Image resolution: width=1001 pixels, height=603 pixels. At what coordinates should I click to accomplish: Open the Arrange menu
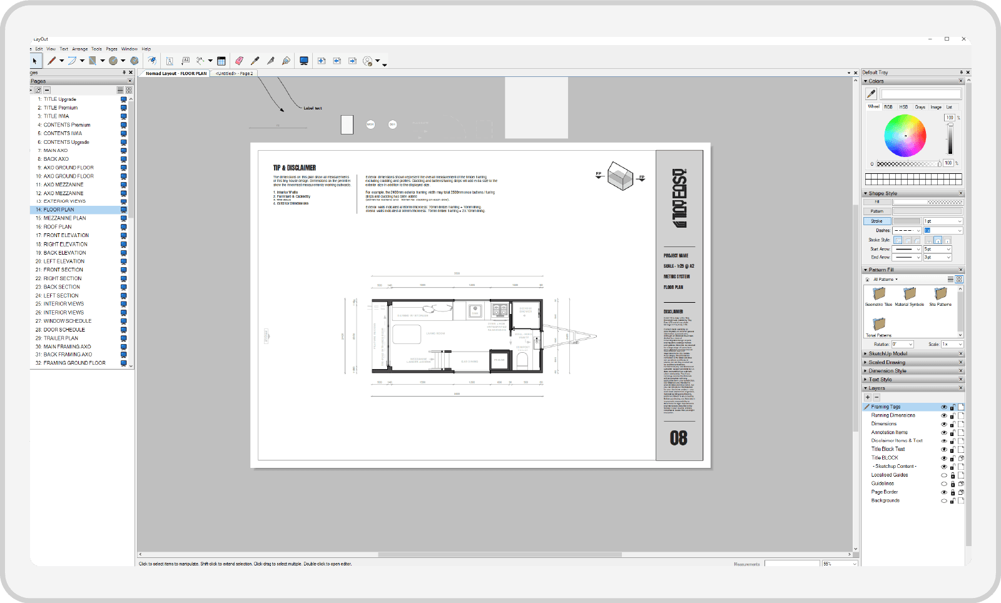point(79,49)
